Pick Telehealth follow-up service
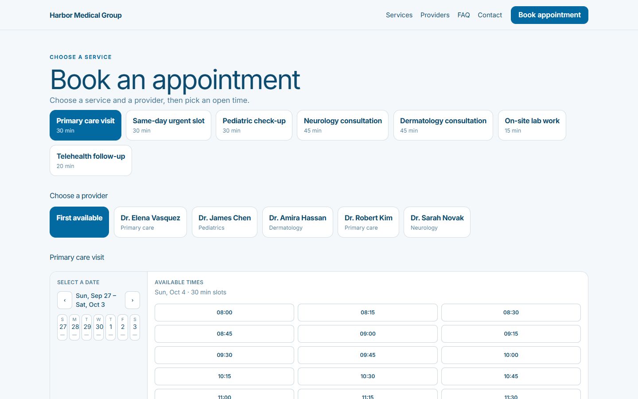 91,160
